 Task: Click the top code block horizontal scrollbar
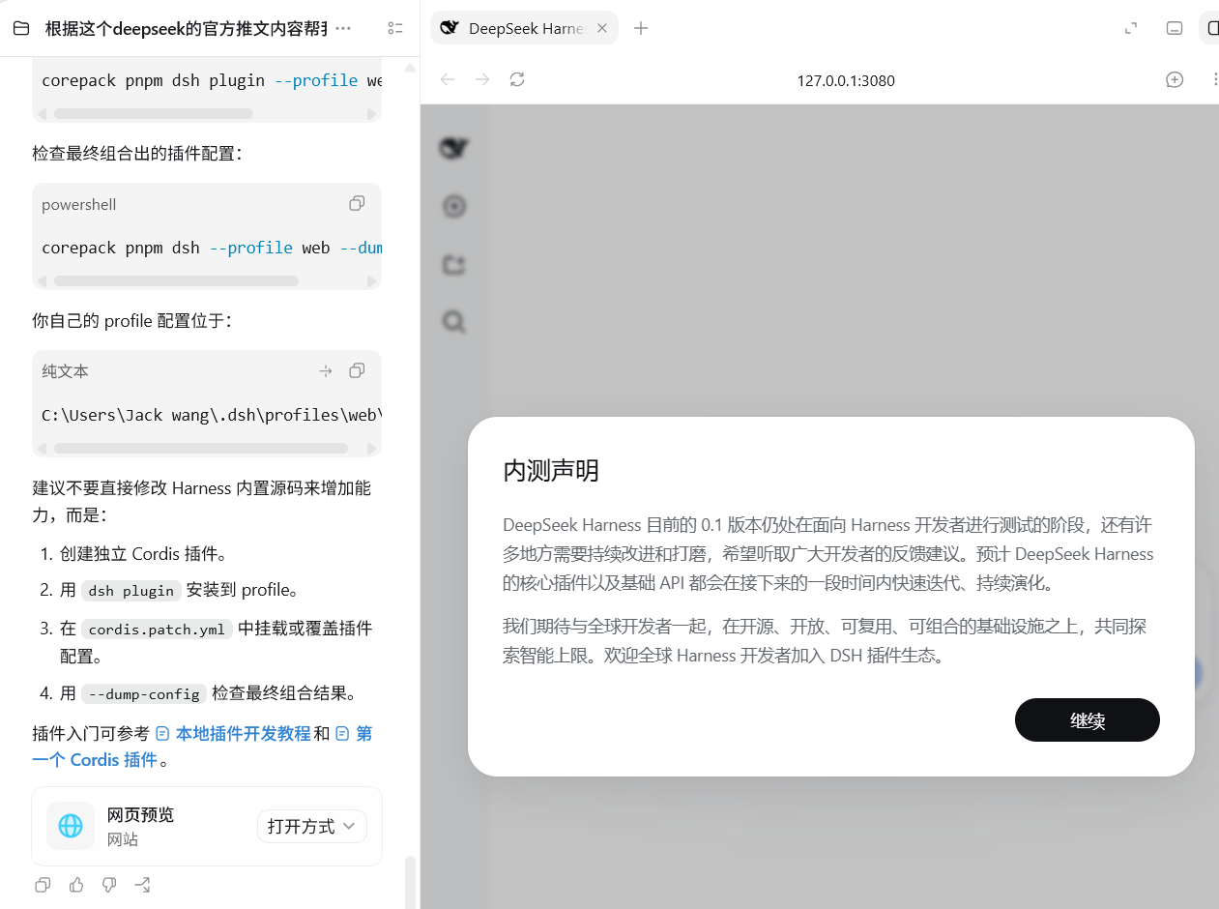154,114
